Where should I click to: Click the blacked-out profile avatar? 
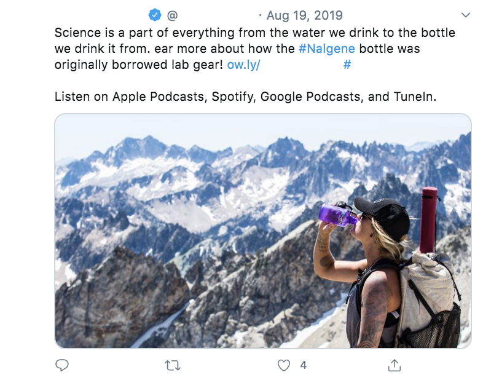26,28
